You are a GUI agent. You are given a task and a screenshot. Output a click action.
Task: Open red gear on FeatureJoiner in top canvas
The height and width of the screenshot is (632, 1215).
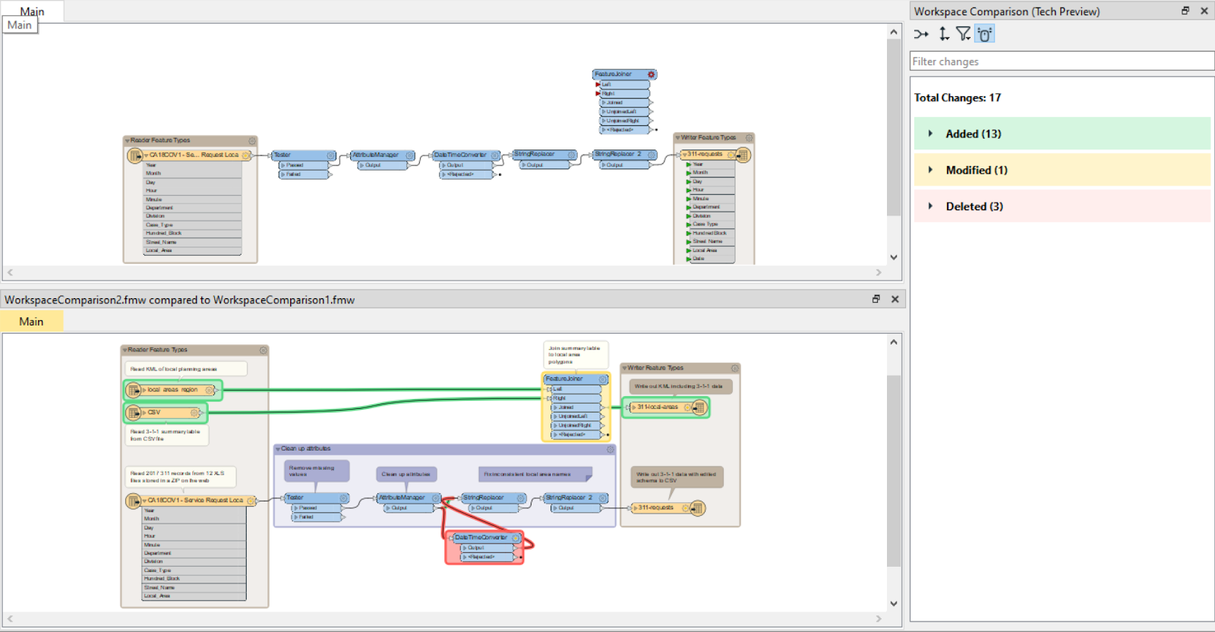(x=651, y=74)
